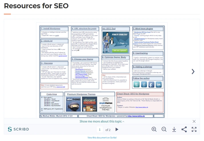This screenshot has width=204, height=141.
Task: Click the zoom in magnifier icon
Action: (x=154, y=129)
